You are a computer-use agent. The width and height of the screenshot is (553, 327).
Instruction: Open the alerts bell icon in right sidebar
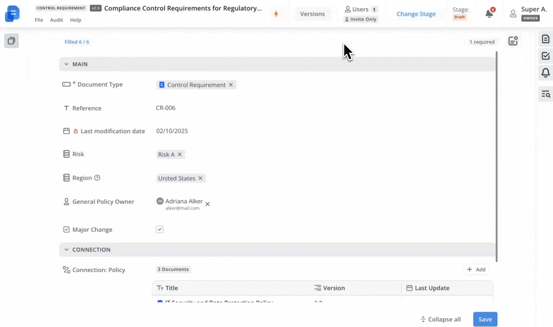point(545,73)
